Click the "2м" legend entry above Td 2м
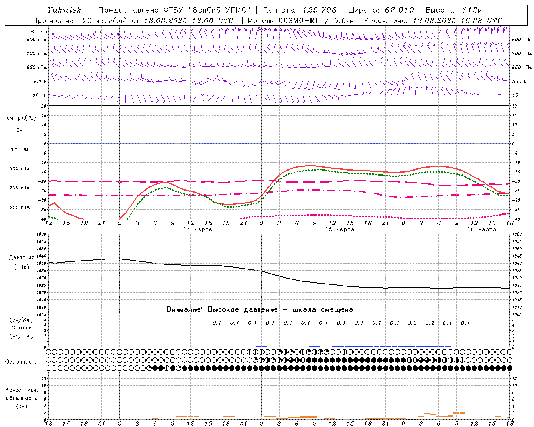The width and height of the screenshot is (534, 427). [x=20, y=130]
